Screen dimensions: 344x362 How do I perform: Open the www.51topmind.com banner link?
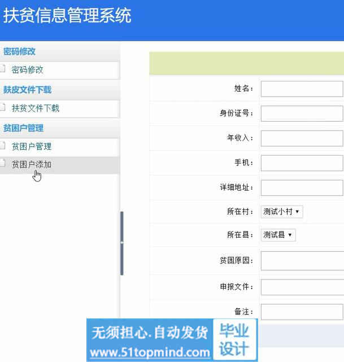pyautogui.click(x=150, y=352)
